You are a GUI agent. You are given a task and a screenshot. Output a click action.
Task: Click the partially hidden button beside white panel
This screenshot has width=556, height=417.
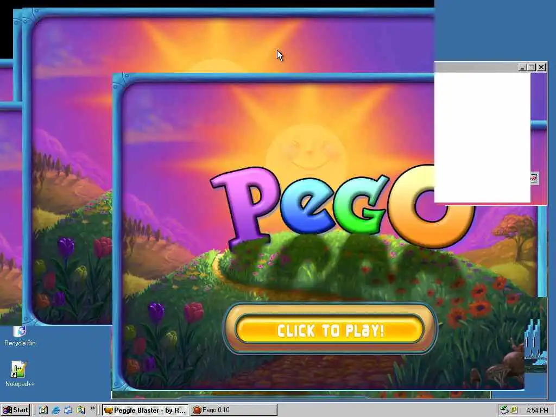[x=534, y=178]
